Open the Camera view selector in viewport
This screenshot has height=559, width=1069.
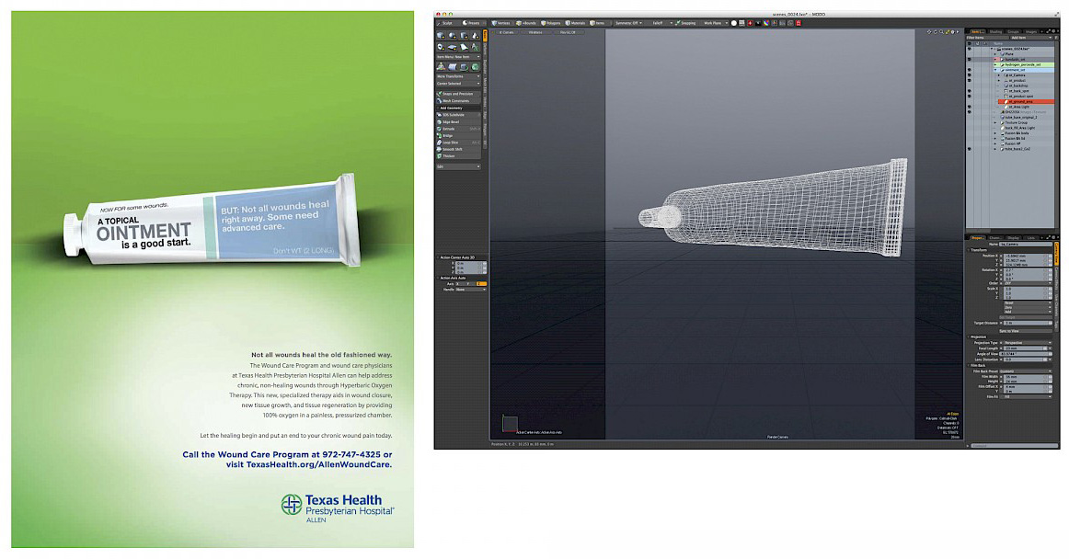(507, 32)
